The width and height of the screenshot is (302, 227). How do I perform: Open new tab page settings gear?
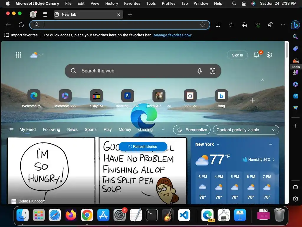(269, 55)
